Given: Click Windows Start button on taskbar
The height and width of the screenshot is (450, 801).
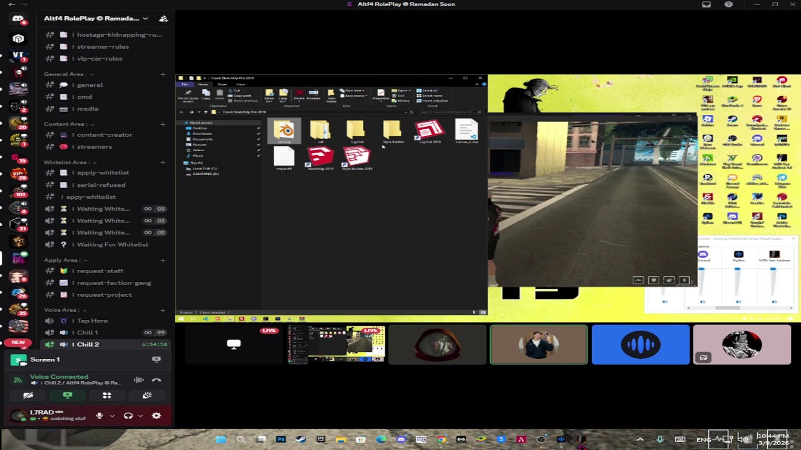Looking at the screenshot, I should (220, 439).
